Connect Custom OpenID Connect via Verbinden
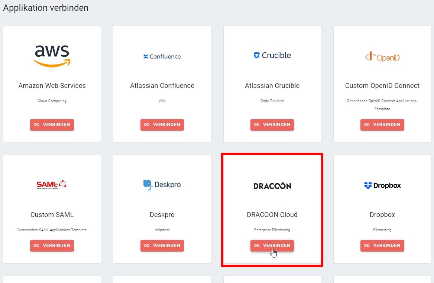 click(x=382, y=125)
